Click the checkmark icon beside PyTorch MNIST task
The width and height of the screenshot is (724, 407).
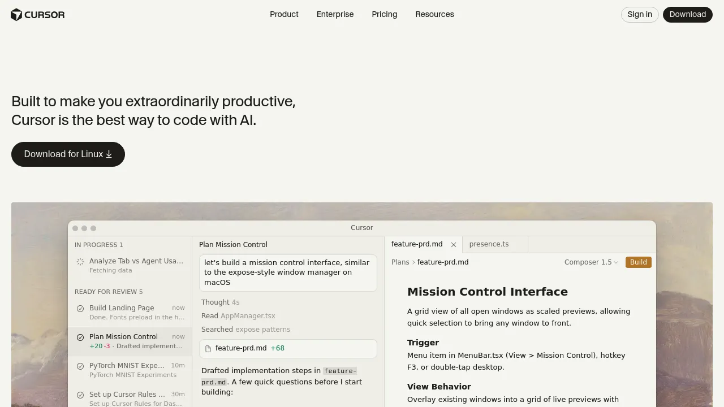[x=80, y=366]
